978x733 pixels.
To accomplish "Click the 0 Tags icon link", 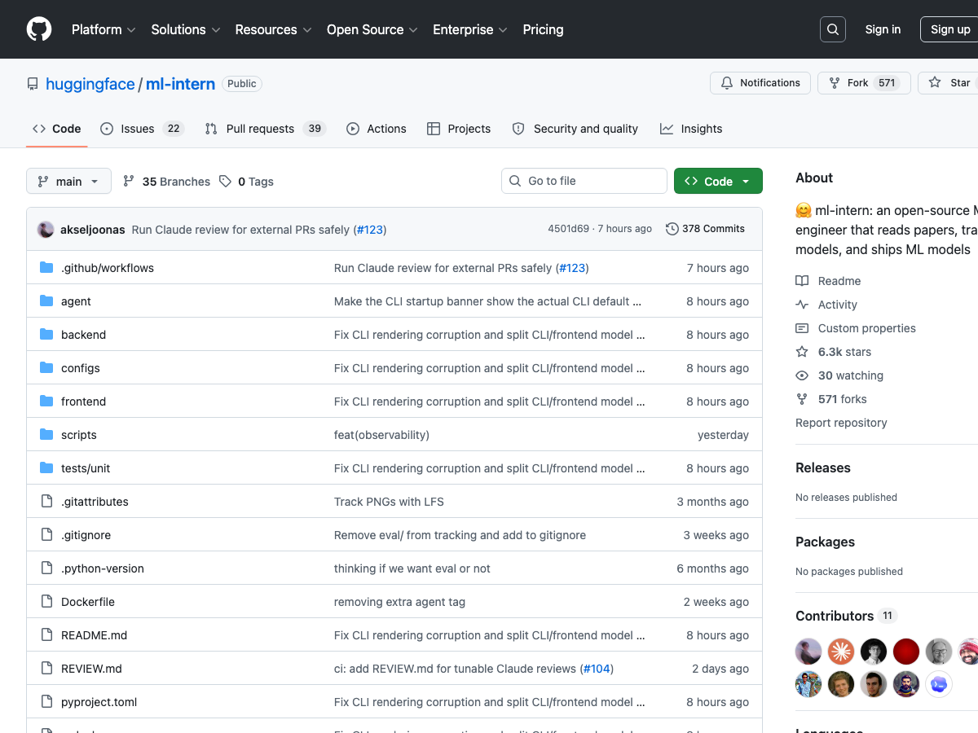I will click(226, 182).
